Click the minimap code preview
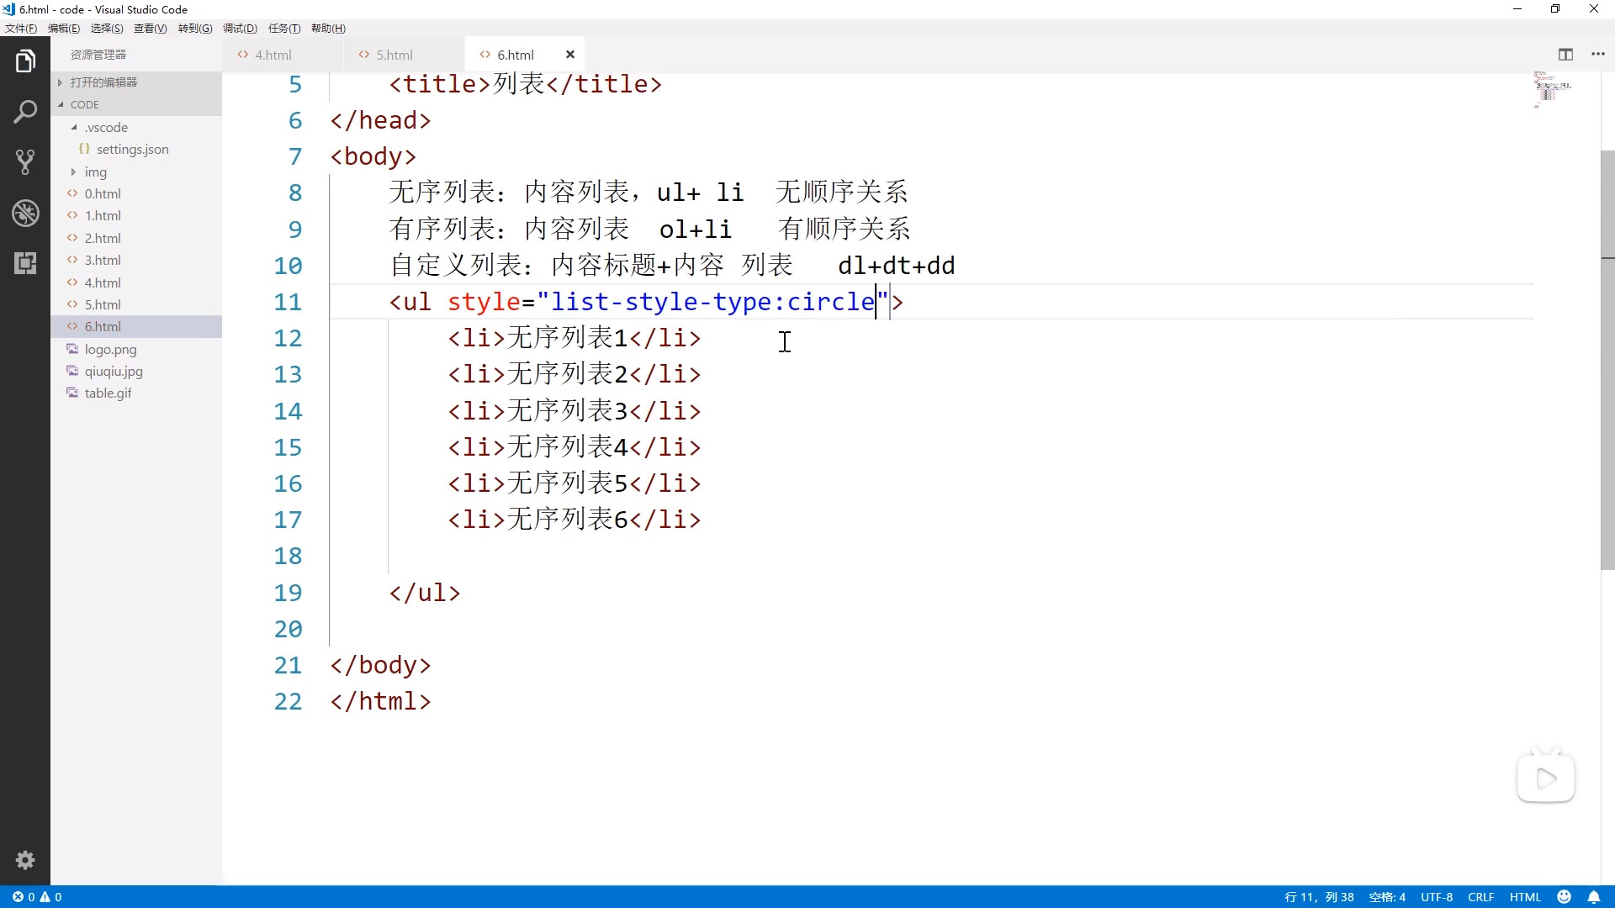 [x=1552, y=89]
